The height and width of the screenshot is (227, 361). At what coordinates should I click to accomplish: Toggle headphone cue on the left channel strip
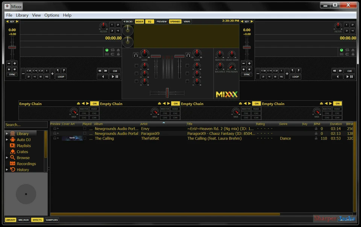click(x=136, y=55)
